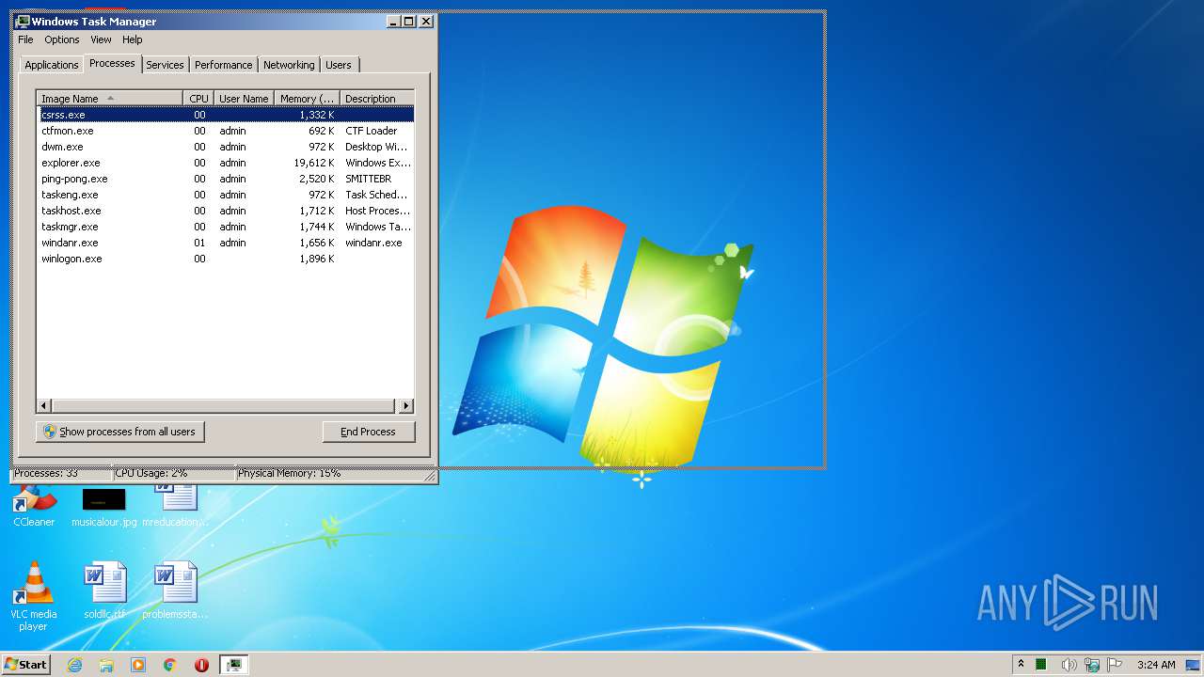Open the Start menu
The width and height of the screenshot is (1204, 677).
[x=26, y=665]
